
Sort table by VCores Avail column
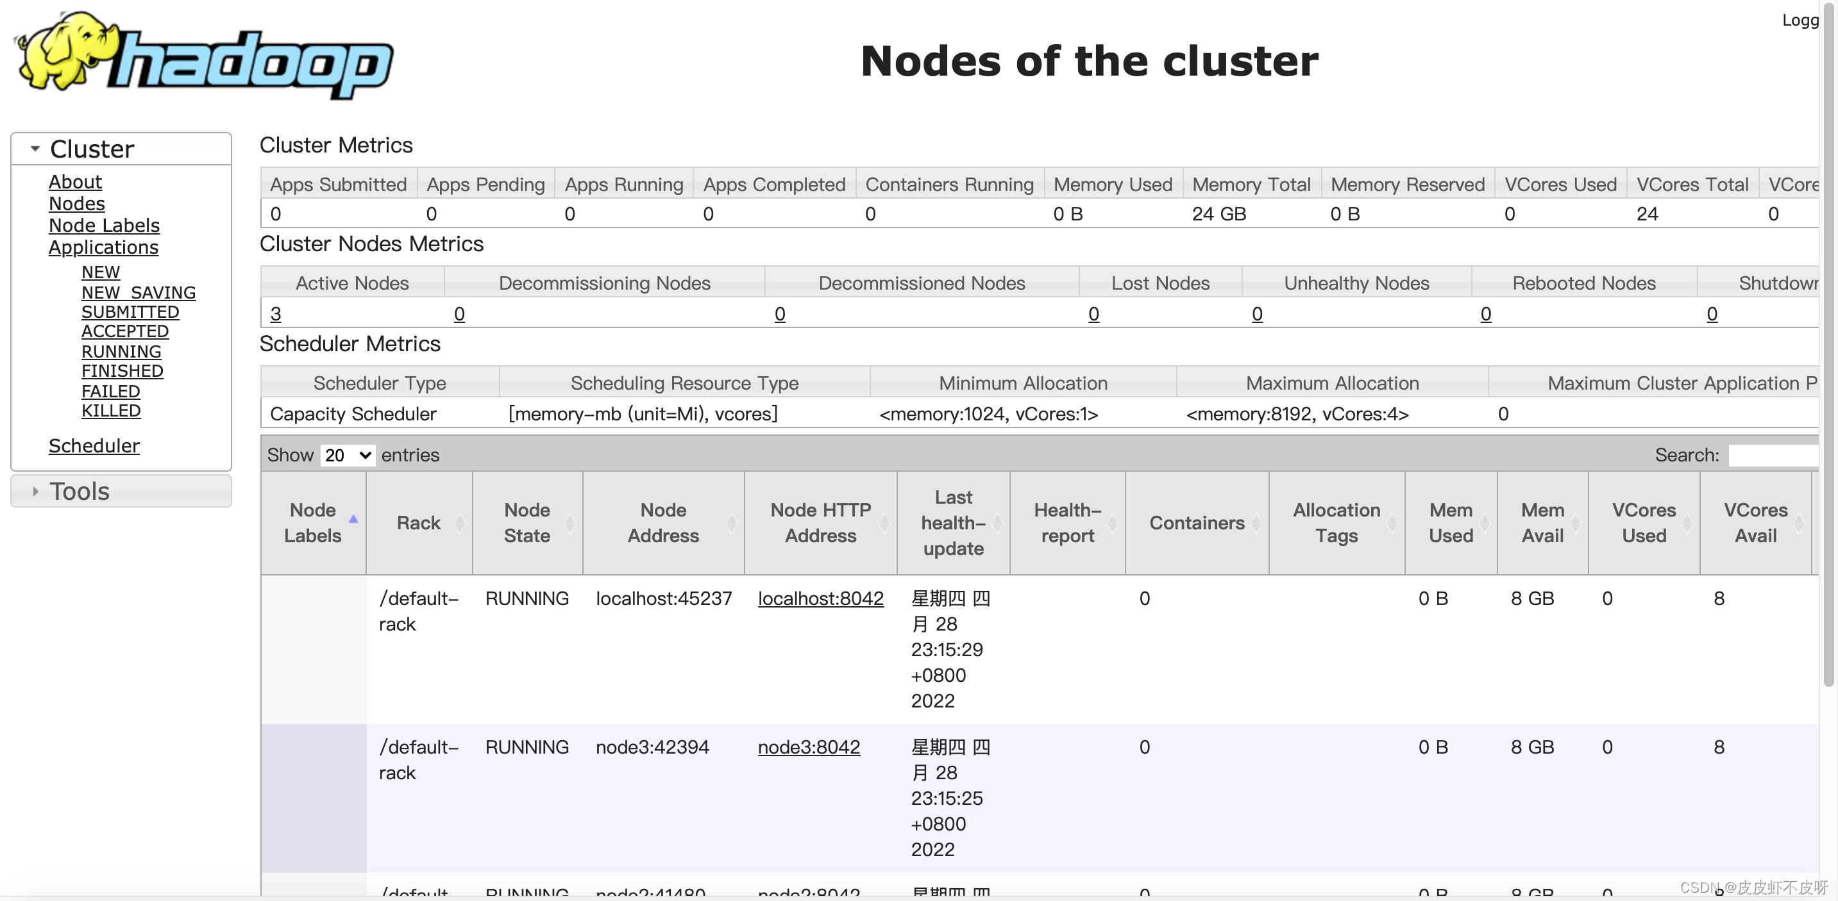pos(1756,522)
